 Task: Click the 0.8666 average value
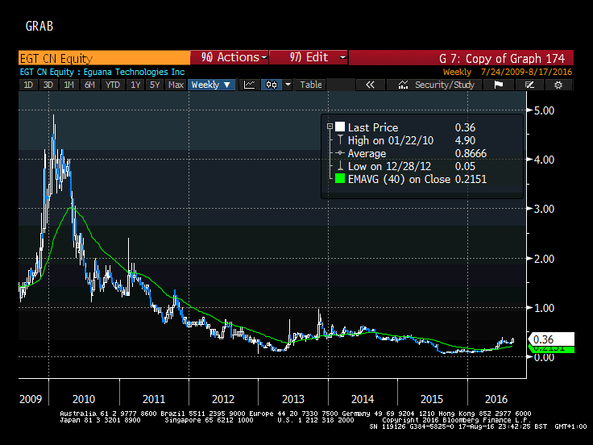[471, 153]
